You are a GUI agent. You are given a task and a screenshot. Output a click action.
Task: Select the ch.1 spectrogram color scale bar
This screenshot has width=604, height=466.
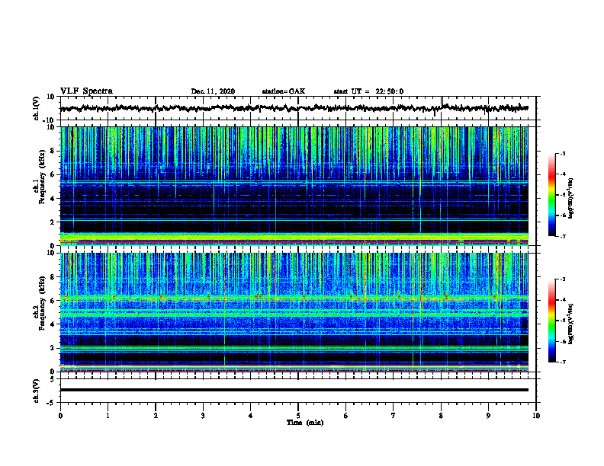(x=552, y=195)
